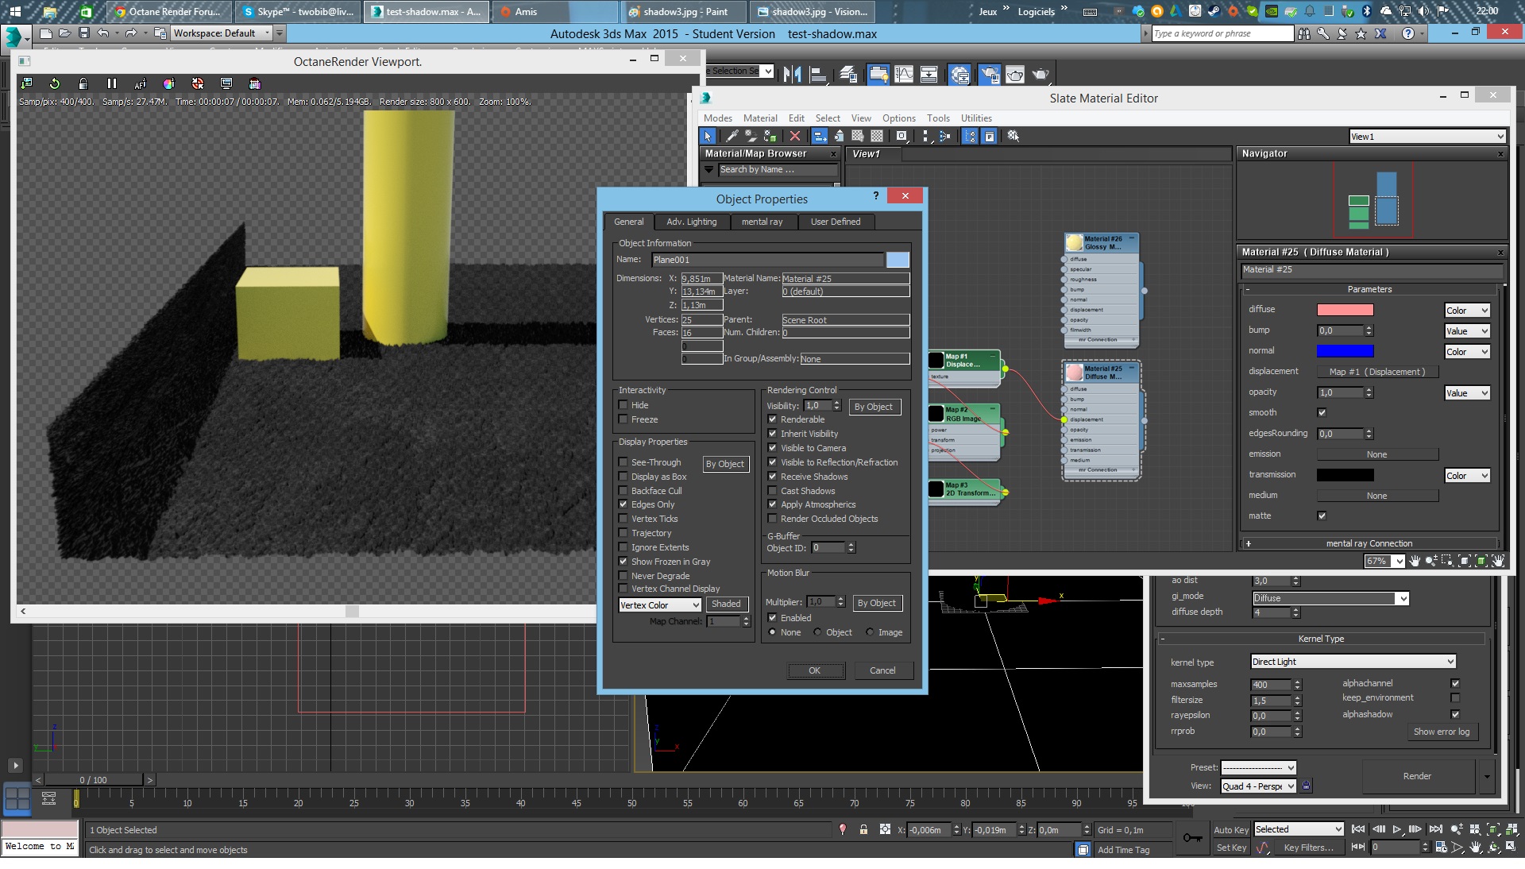Open the Utilities menu in Slate editor

coord(975,118)
